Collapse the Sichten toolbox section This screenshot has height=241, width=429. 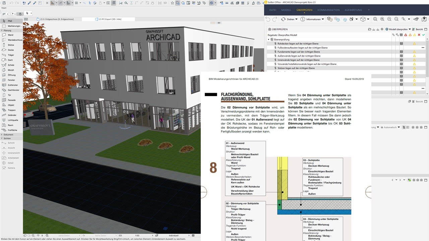11,138
